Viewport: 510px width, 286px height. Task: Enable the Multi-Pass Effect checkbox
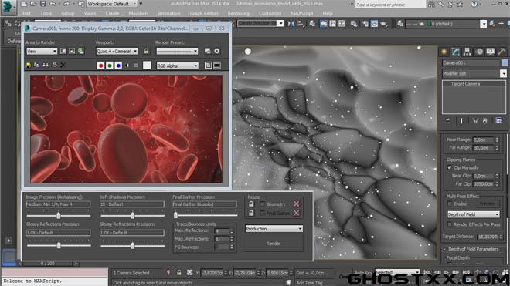[450, 204]
